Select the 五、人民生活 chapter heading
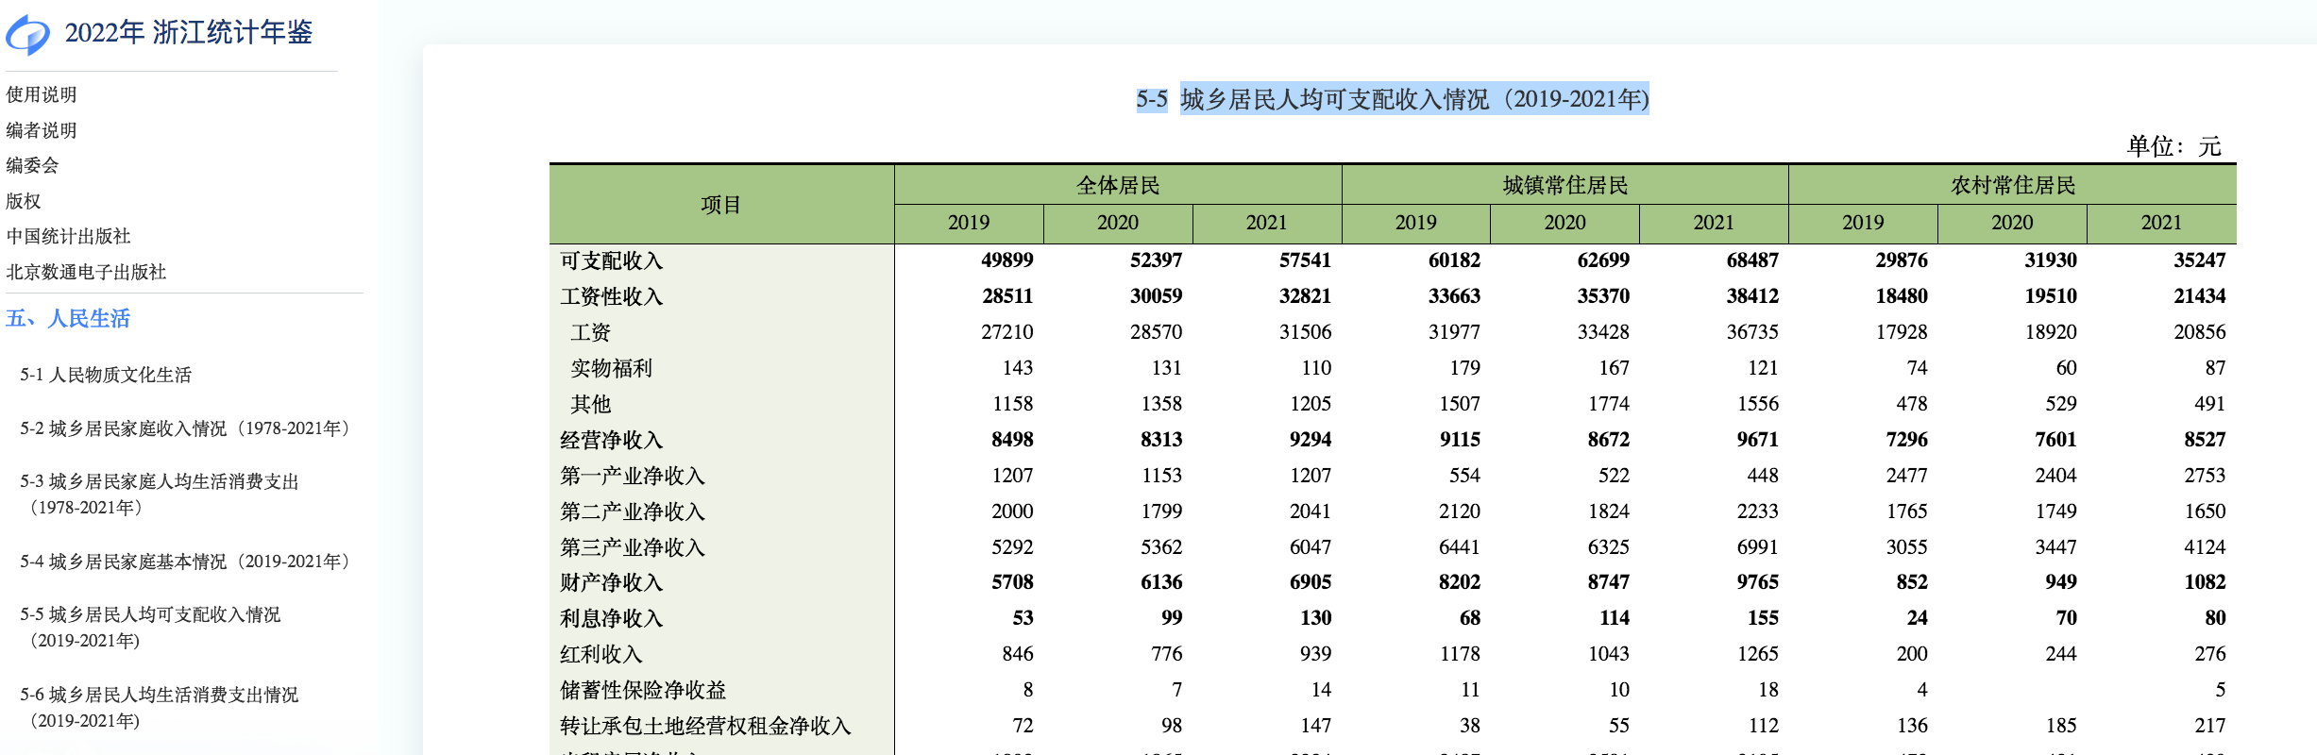The height and width of the screenshot is (755, 2317). point(68,318)
